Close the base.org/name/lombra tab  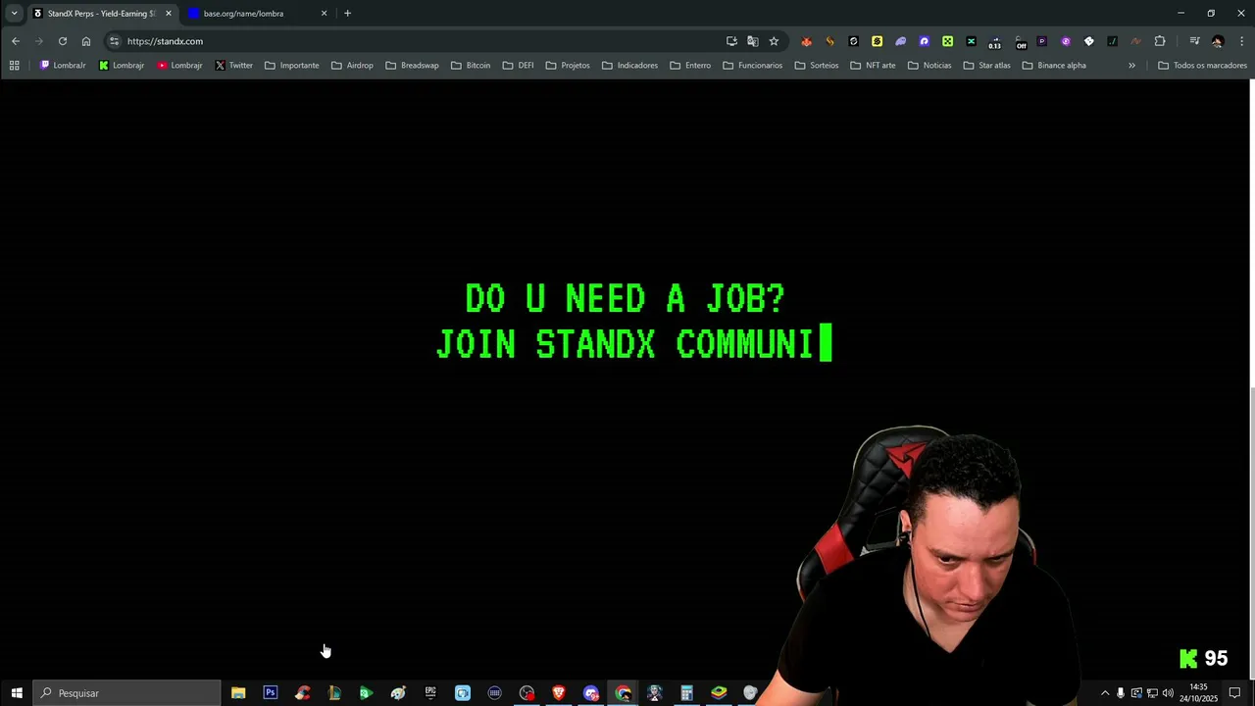click(325, 14)
